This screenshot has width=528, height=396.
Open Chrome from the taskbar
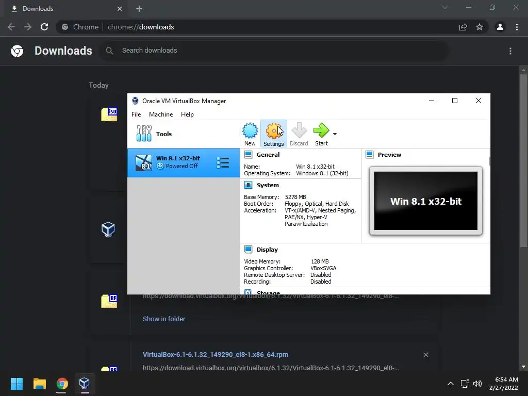coord(62,384)
